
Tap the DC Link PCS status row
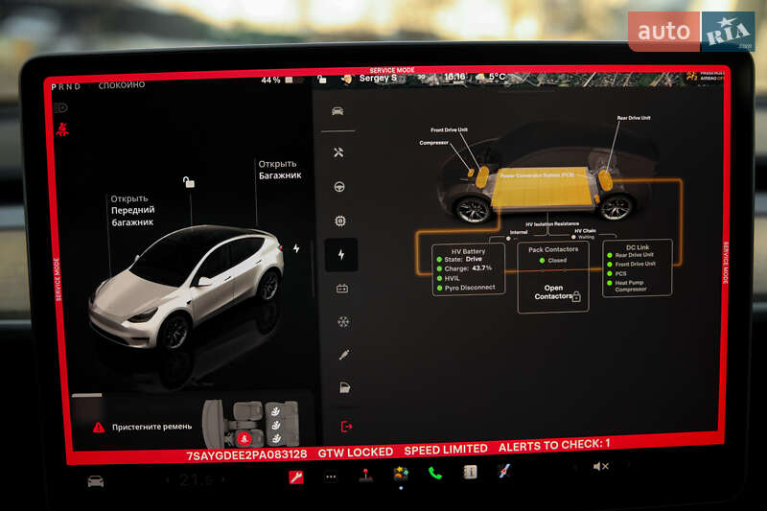616,274
